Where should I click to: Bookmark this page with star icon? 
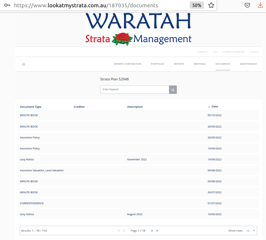point(211,5)
